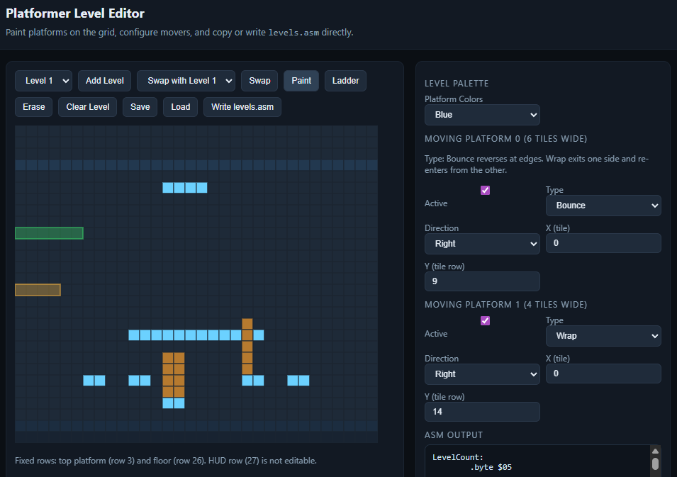Viewport: 677px width, 477px height.
Task: Select the Paint tool
Action: click(301, 80)
